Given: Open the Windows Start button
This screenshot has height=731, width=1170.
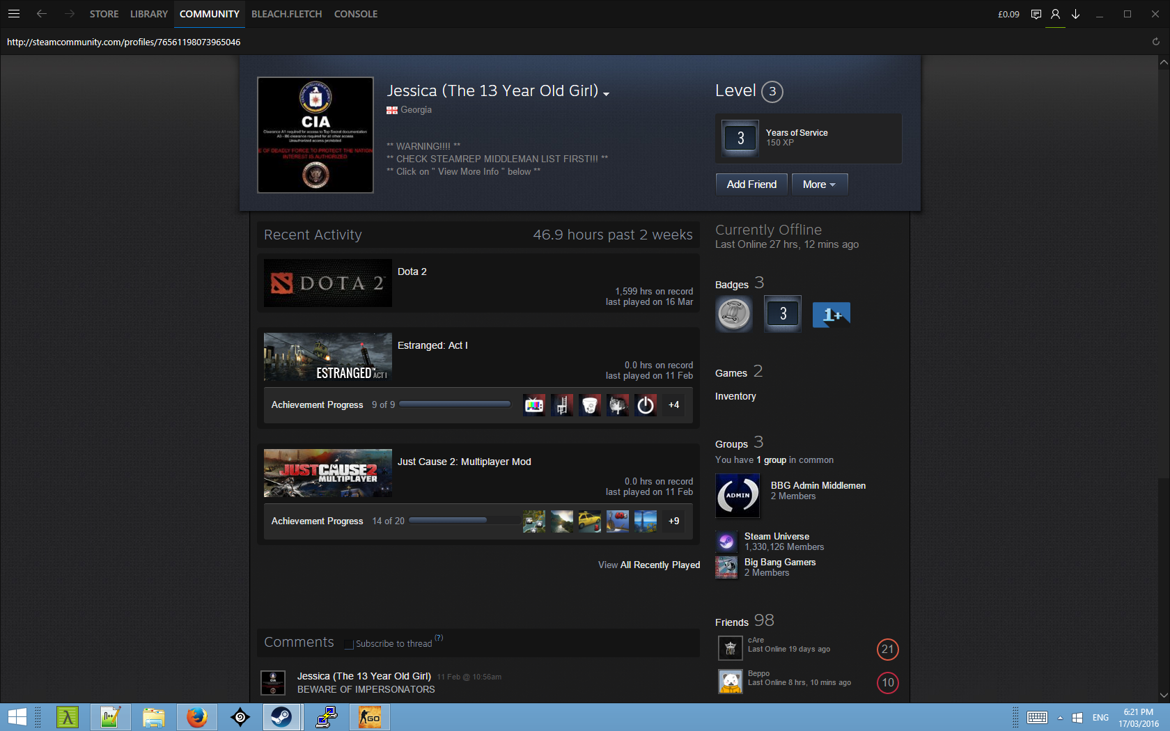Looking at the screenshot, I should pyautogui.click(x=17, y=717).
